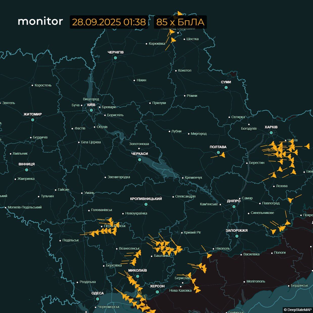313x313 pixels.
Task: Click the Вінниця city marker dot
Action: (27, 170)
